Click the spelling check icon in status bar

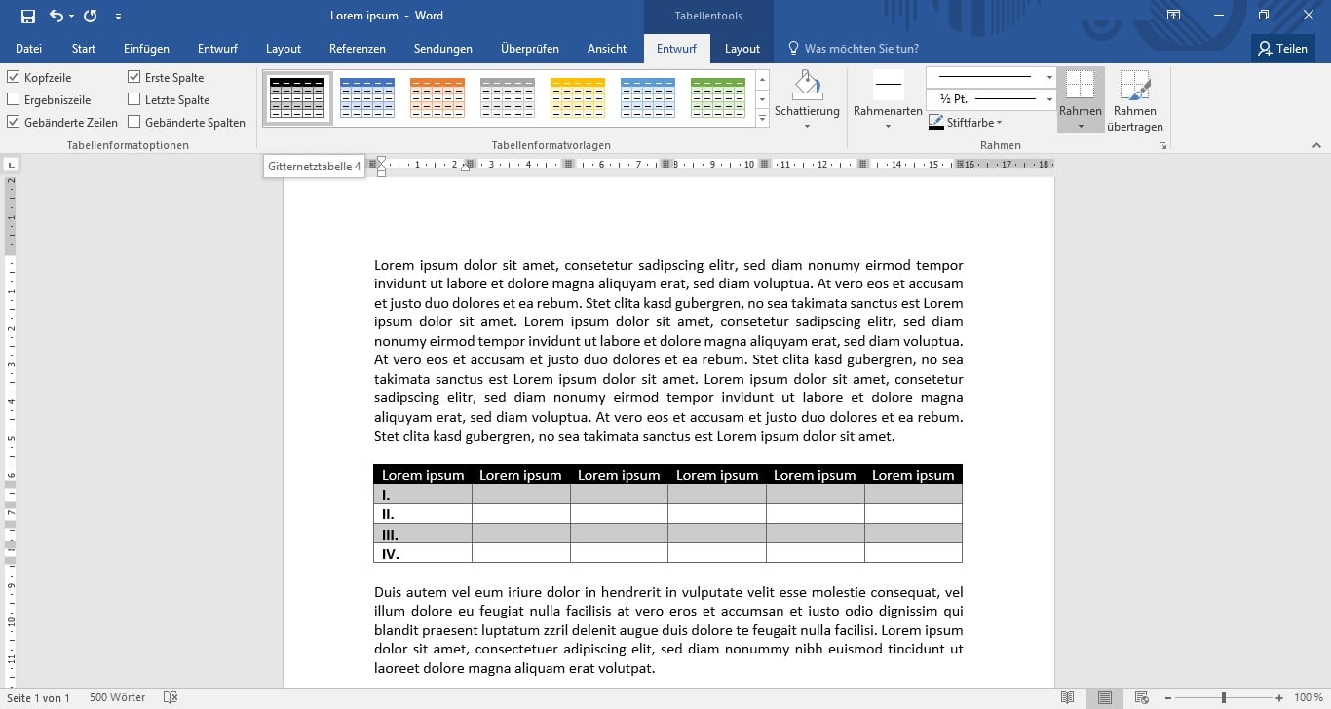[171, 697]
